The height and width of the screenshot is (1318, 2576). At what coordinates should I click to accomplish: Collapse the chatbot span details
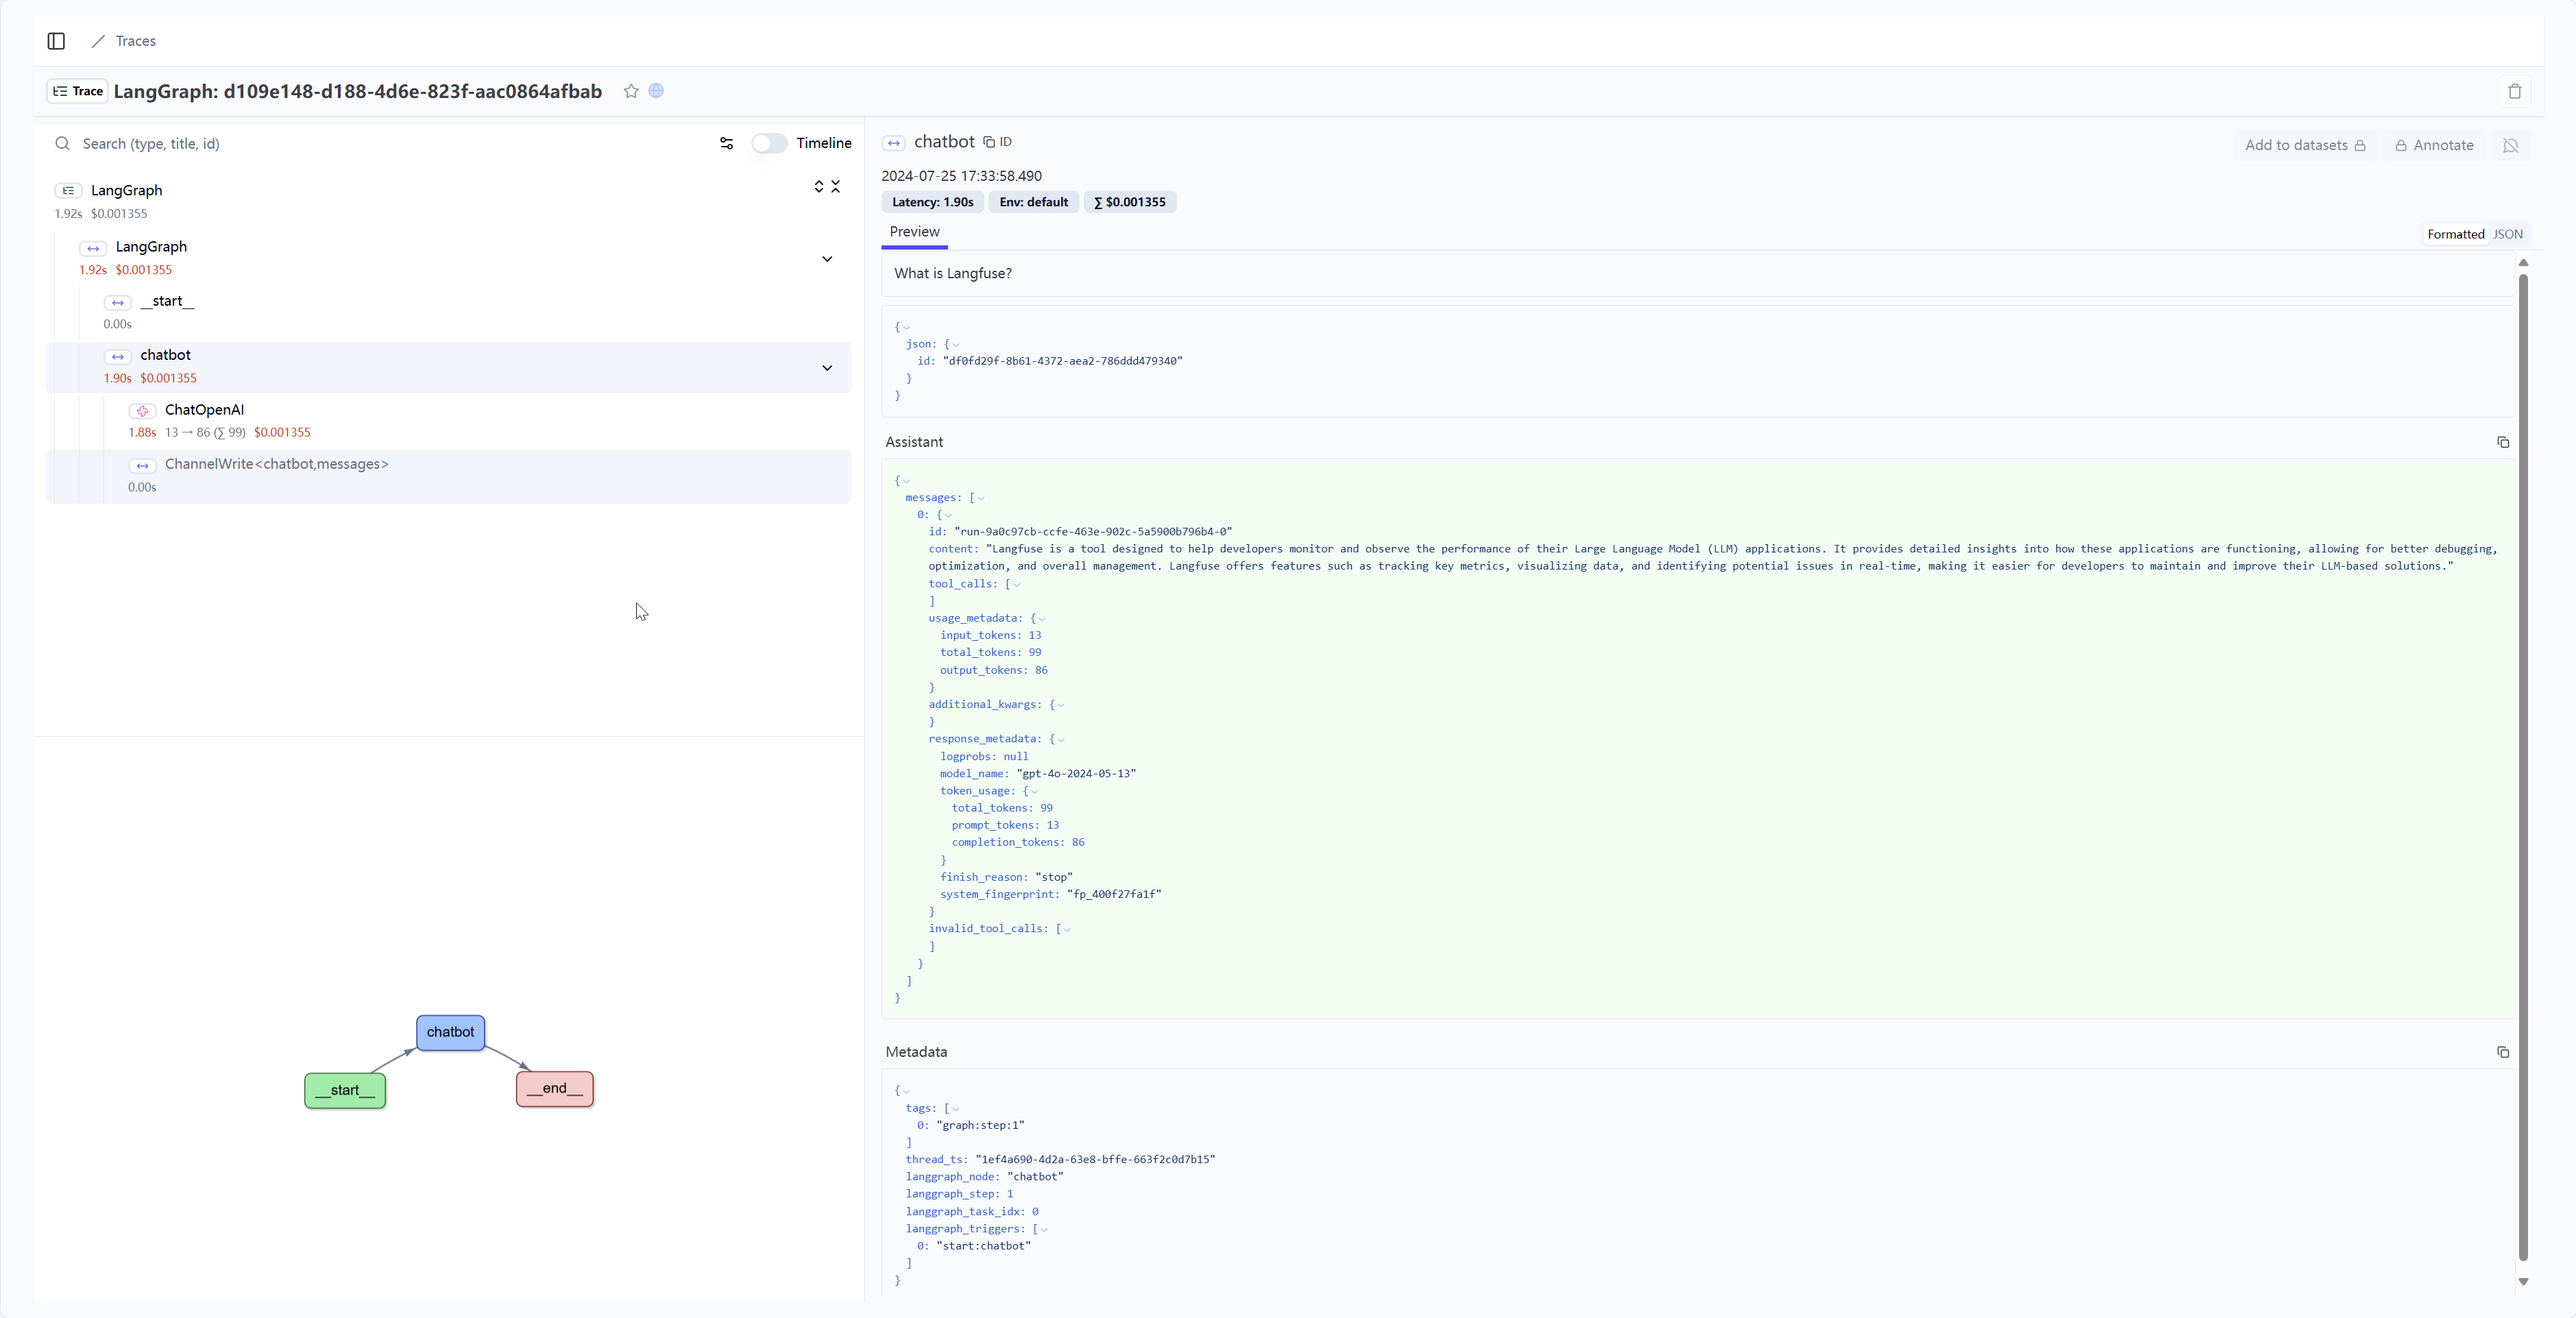pos(827,368)
